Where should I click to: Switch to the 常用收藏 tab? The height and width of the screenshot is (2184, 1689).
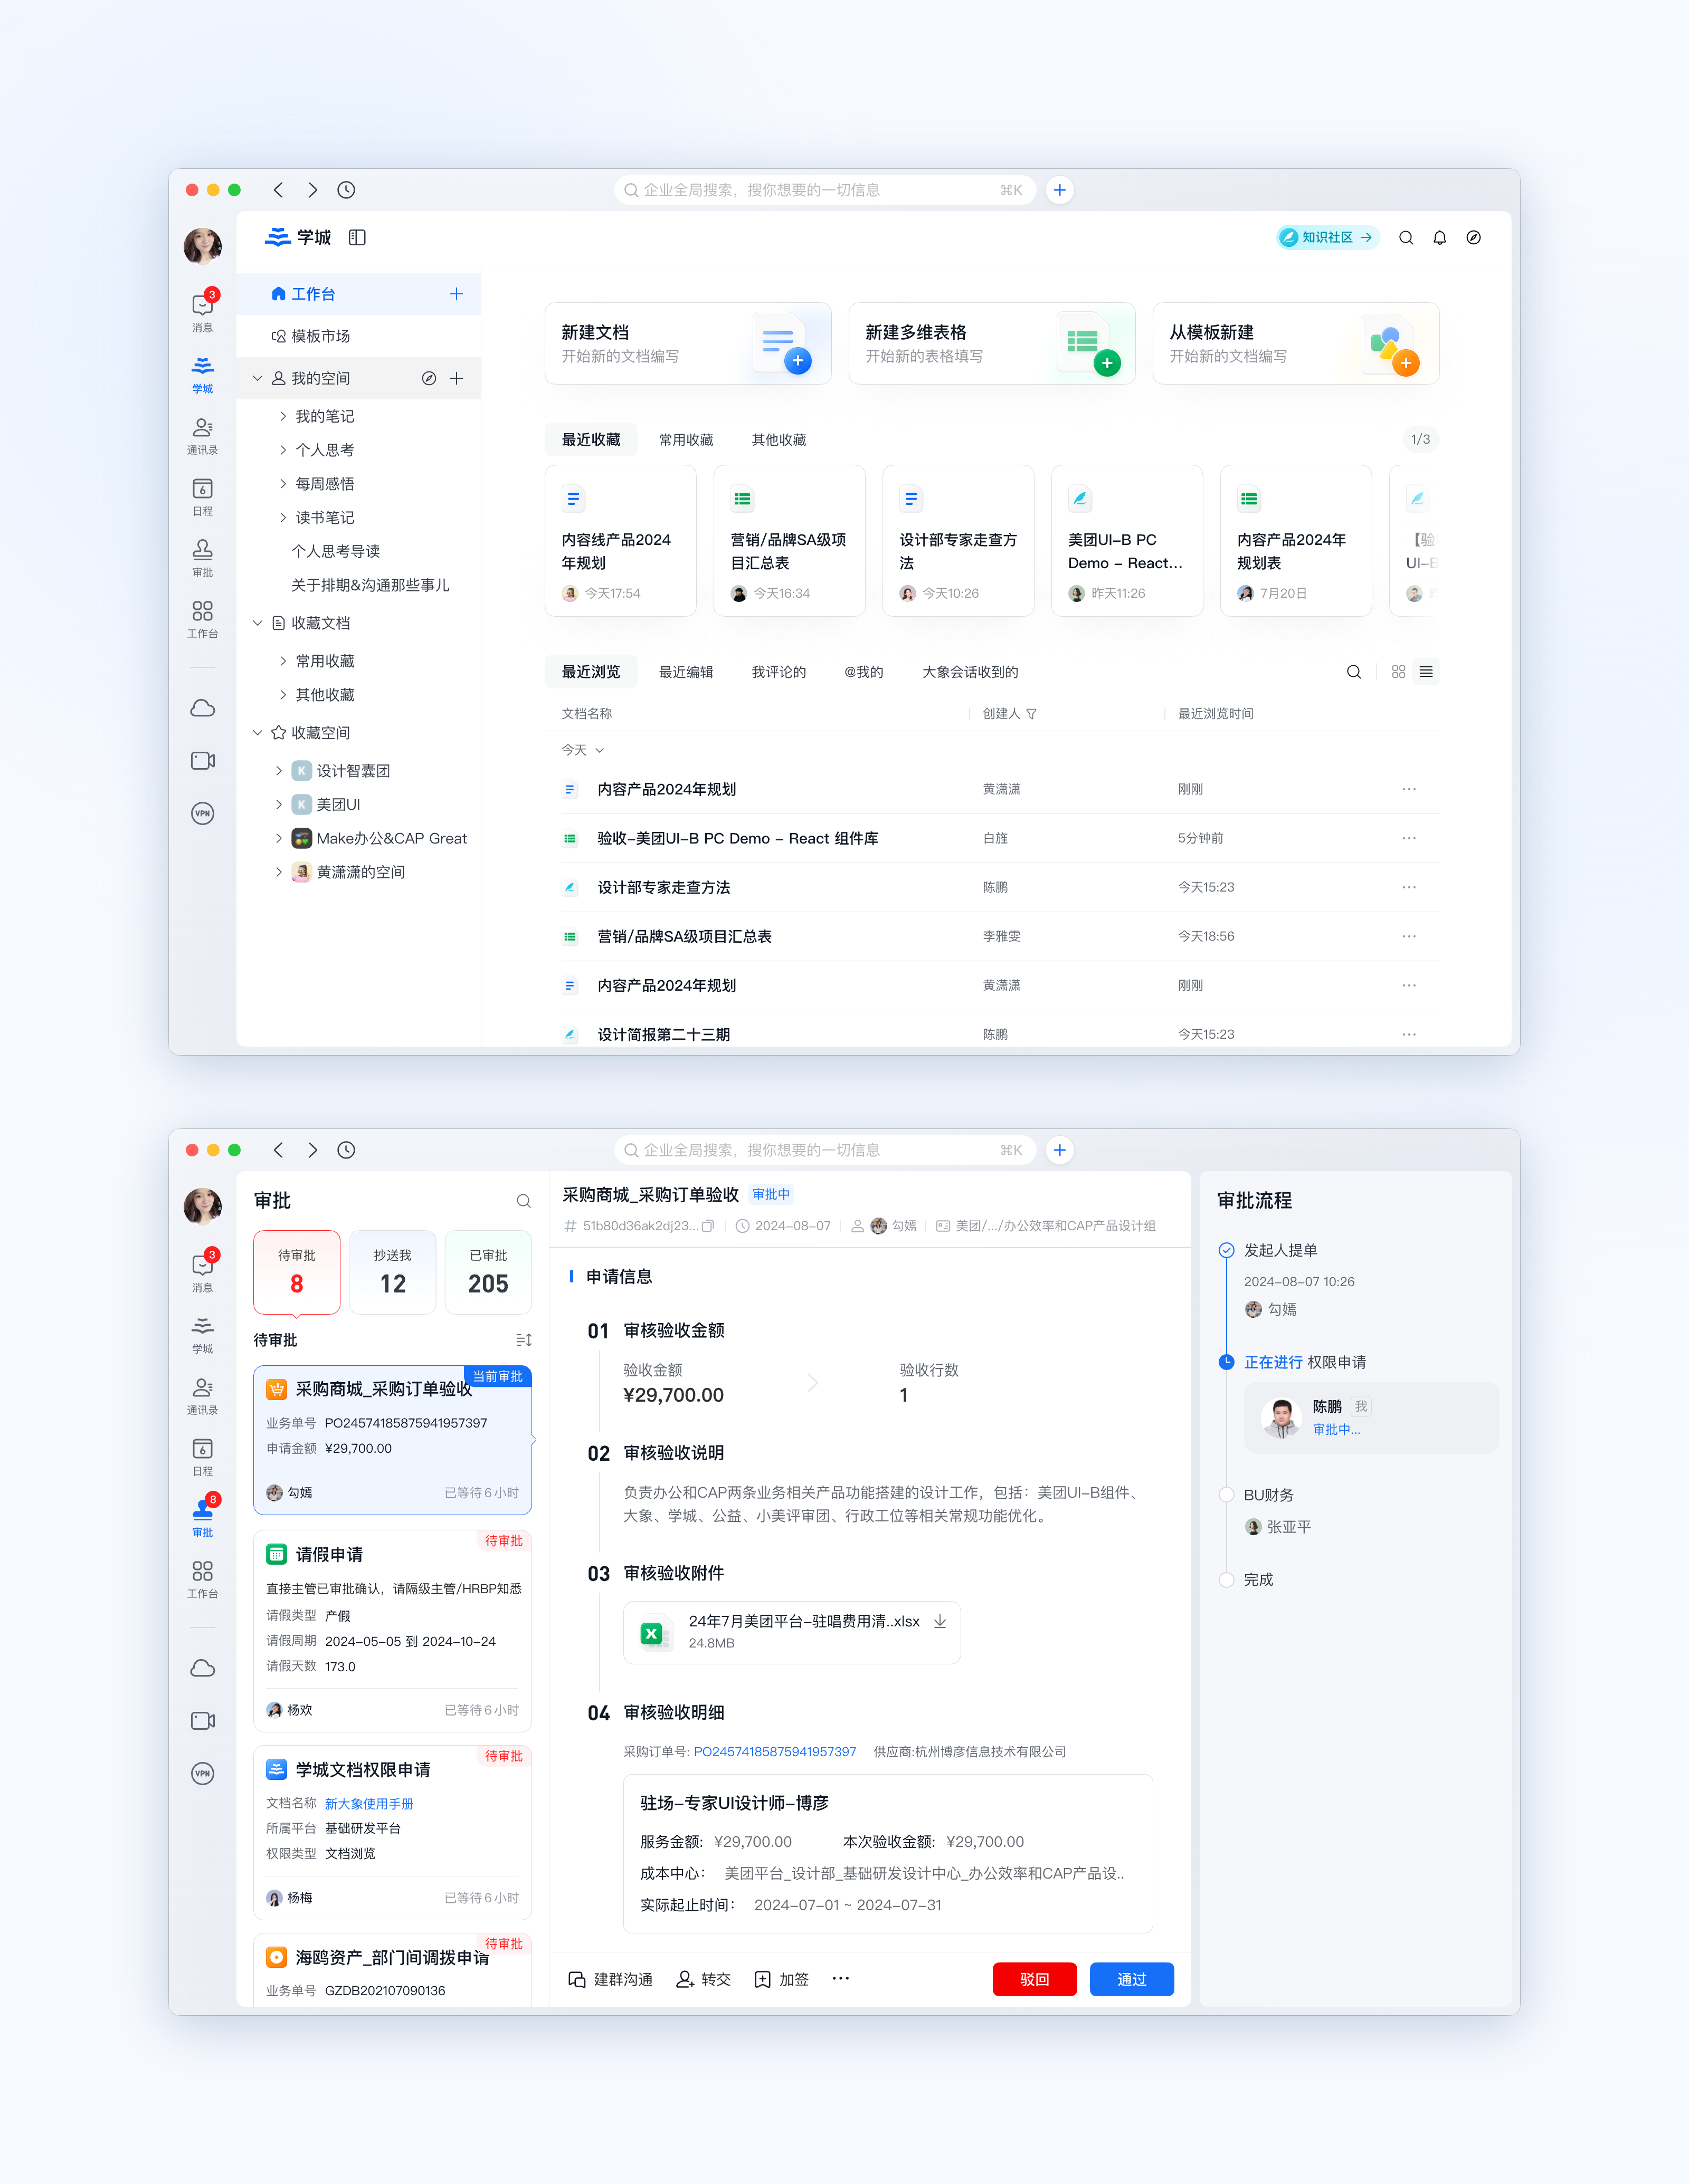click(x=686, y=440)
